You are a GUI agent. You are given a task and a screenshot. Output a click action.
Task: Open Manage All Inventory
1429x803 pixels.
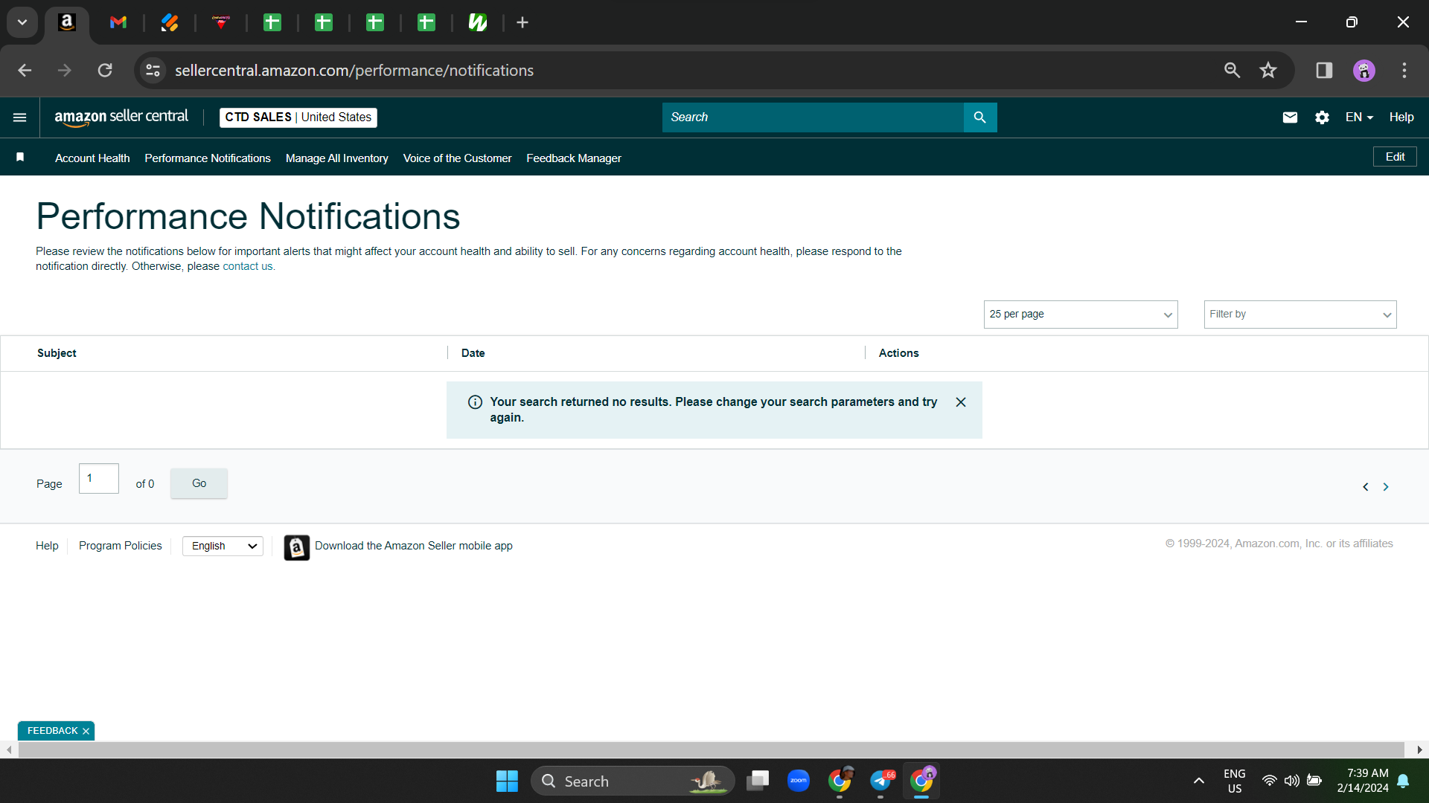click(x=337, y=158)
